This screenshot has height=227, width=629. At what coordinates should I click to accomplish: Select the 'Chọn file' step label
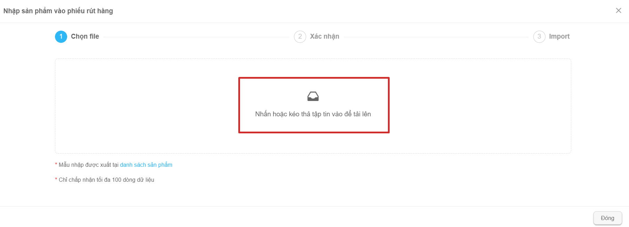(85, 37)
